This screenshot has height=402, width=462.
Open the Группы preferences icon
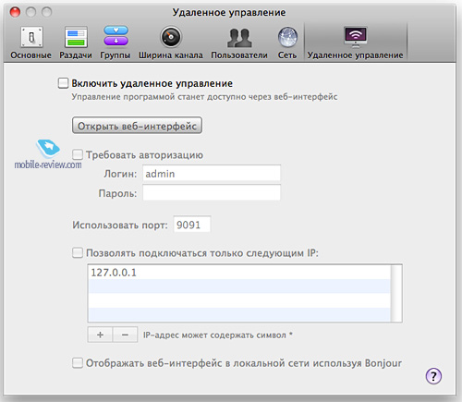[x=115, y=36]
